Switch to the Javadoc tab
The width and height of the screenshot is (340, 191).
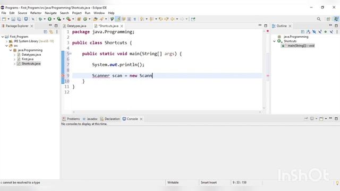[90, 119]
